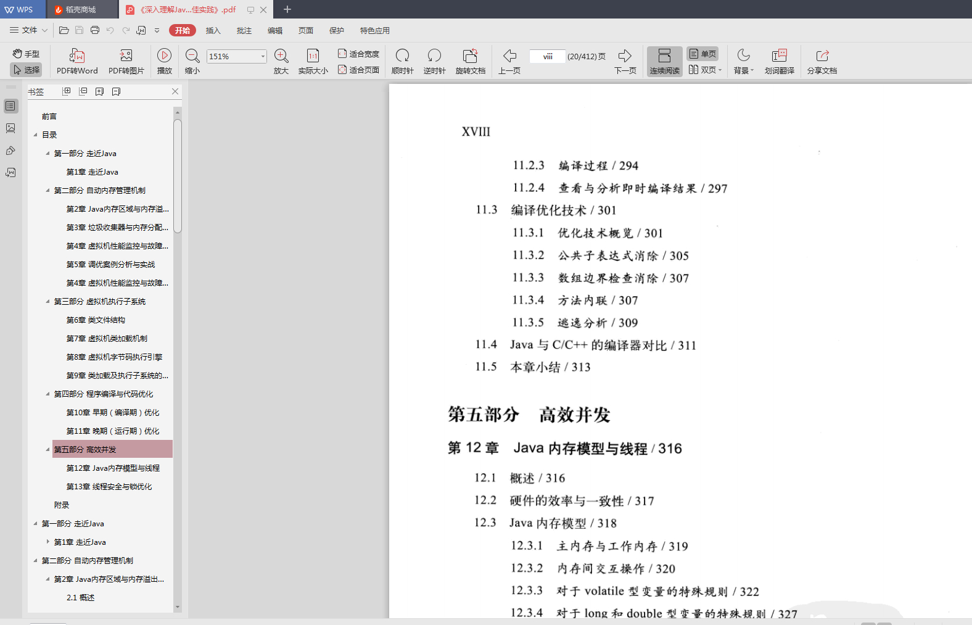Image resolution: width=972 pixels, height=625 pixels.
Task: Jump to 第12章 Java内存模型与线程 bookmark
Action: tap(113, 468)
